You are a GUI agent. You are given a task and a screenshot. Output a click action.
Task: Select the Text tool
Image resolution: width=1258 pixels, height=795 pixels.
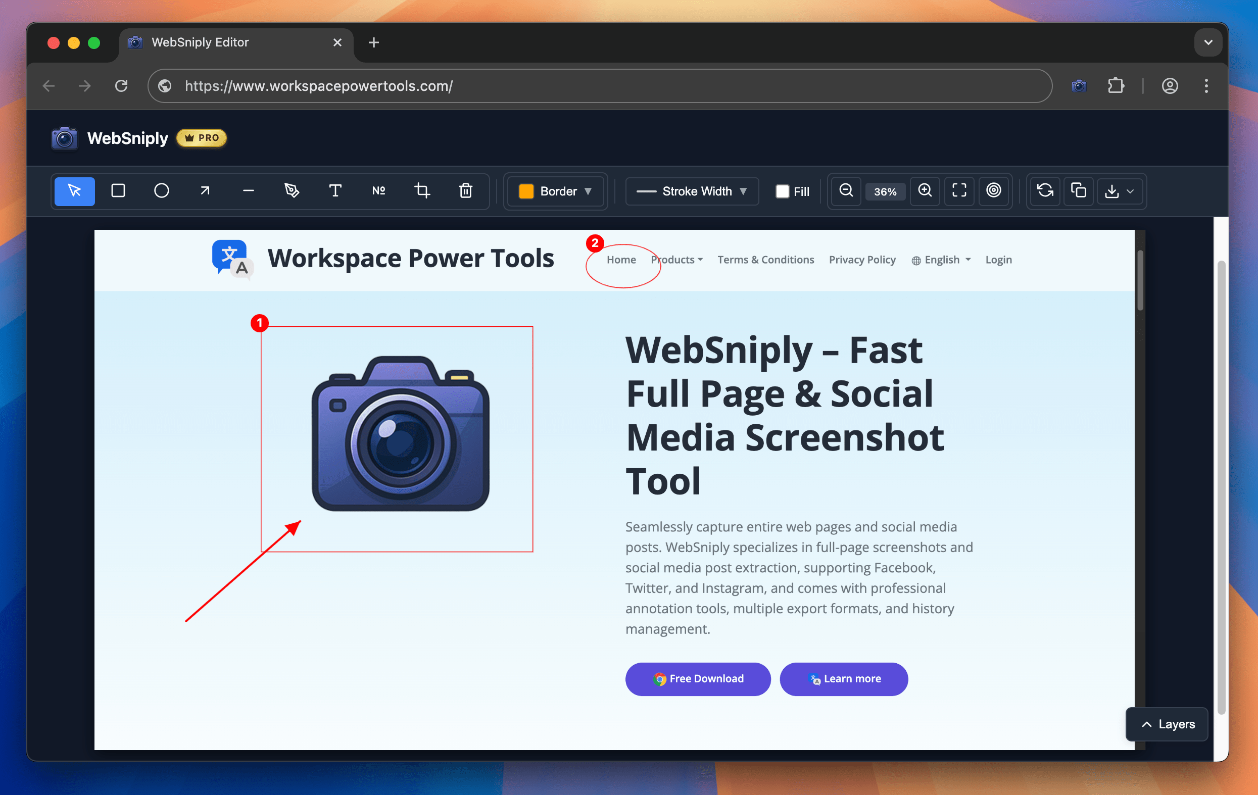coord(335,190)
